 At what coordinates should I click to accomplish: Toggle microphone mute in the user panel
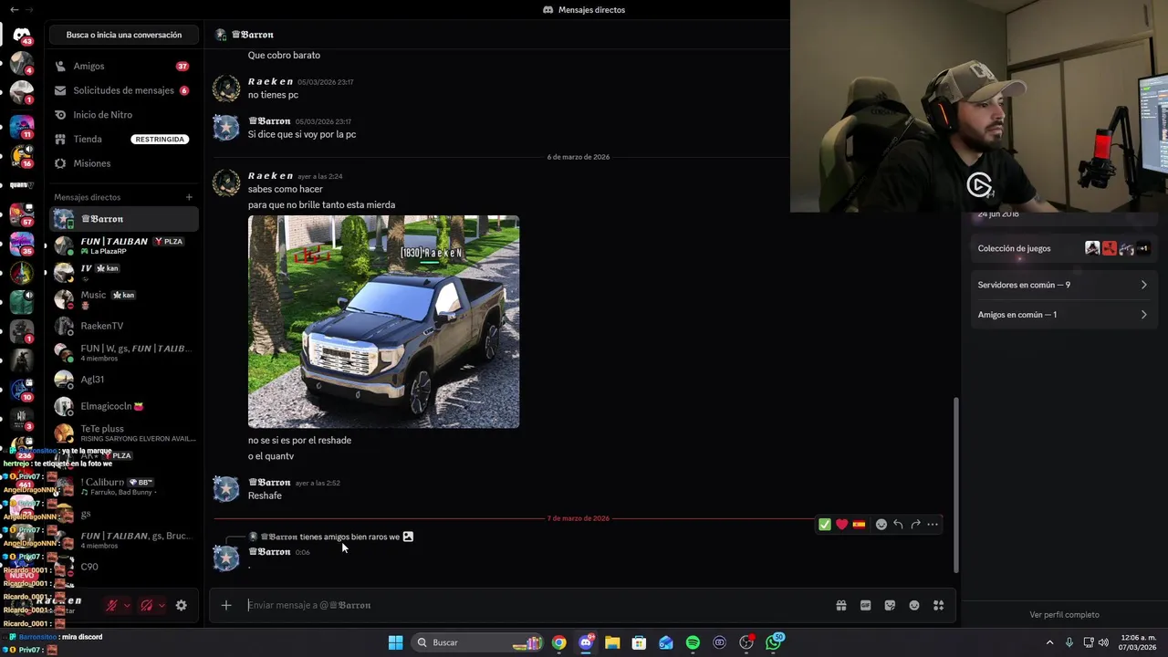pyautogui.click(x=111, y=605)
